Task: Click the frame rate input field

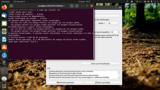Action: 114,32
